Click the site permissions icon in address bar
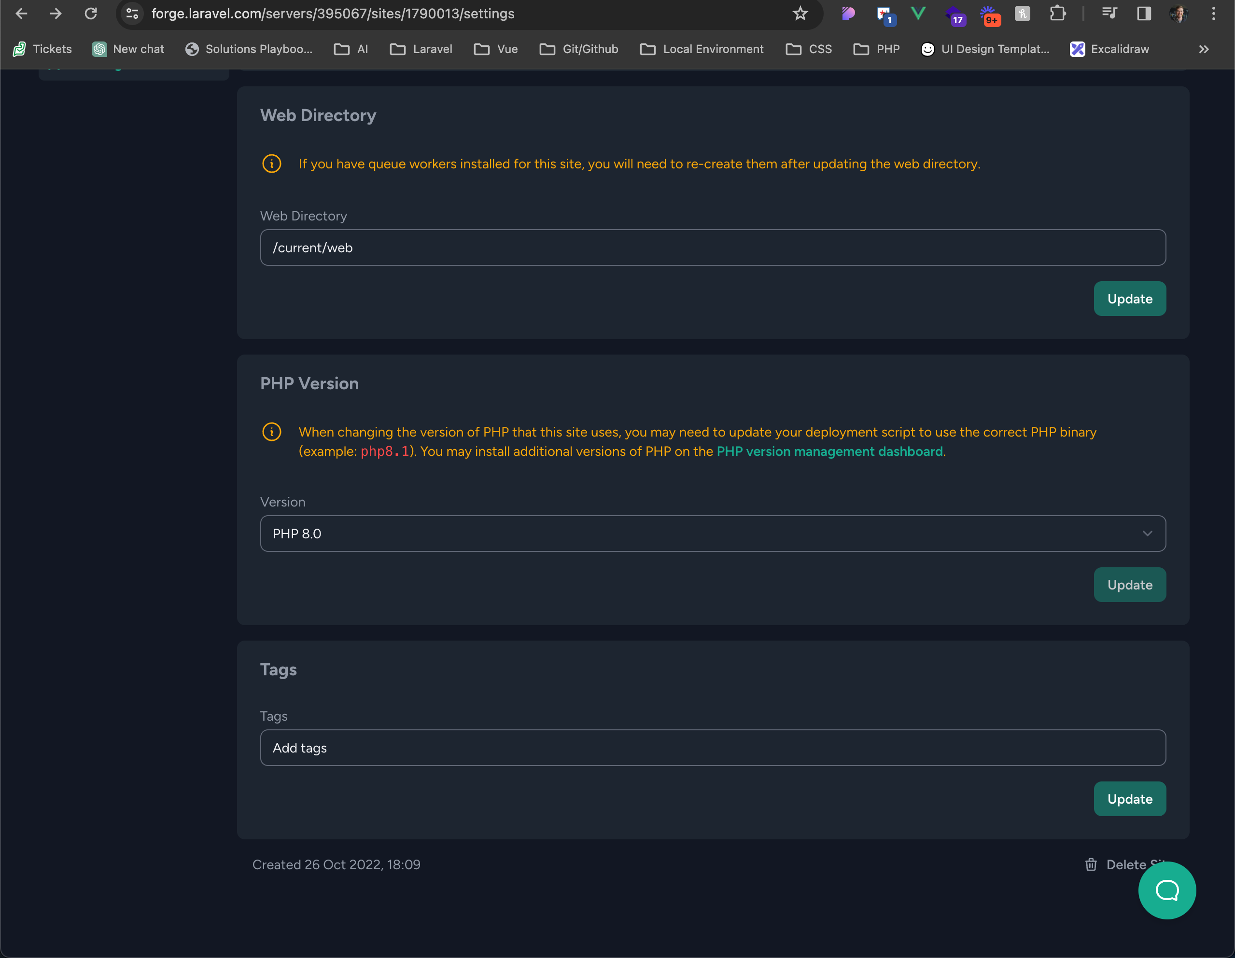The image size is (1235, 958). pyautogui.click(x=132, y=14)
